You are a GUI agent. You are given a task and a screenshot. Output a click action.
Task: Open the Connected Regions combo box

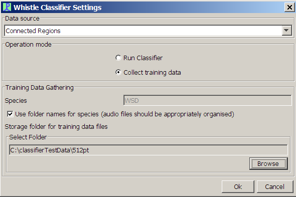148,31
